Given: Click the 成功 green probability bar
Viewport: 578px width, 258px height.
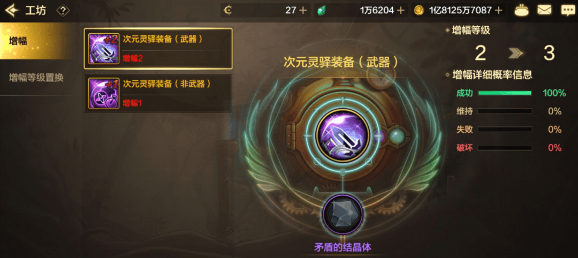Looking at the screenshot, I should pos(505,93).
